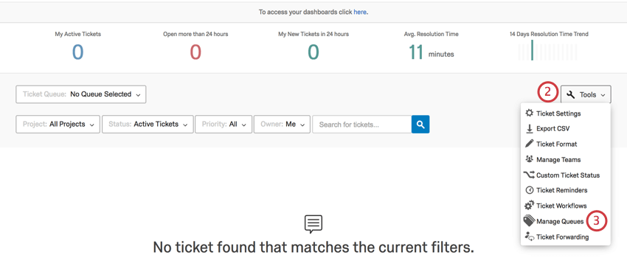The height and width of the screenshot is (280, 627).
Task: Open the Status Active Tickets dropdown
Action: point(148,125)
